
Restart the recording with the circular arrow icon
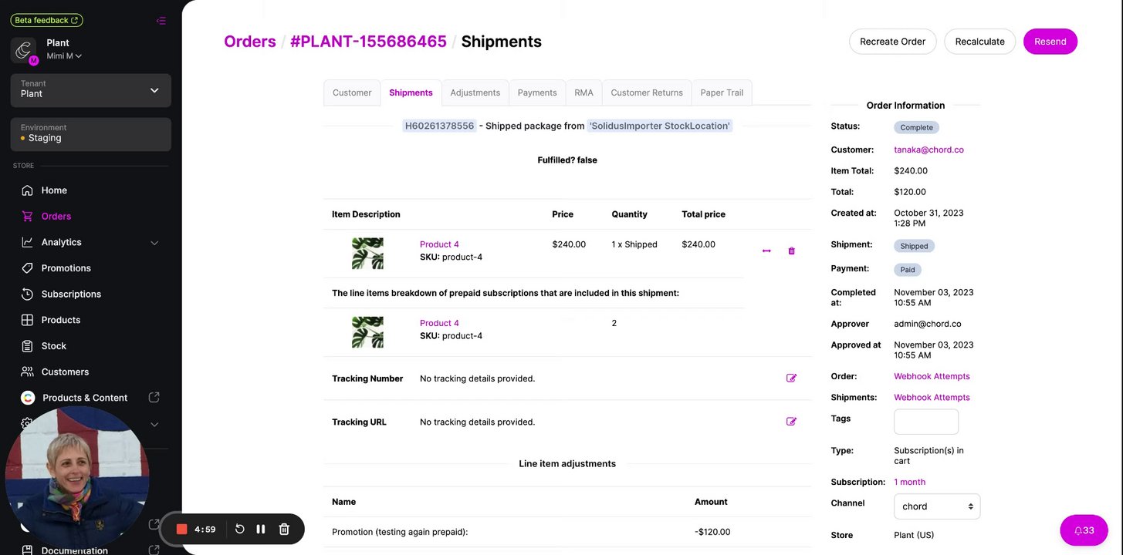tap(239, 529)
